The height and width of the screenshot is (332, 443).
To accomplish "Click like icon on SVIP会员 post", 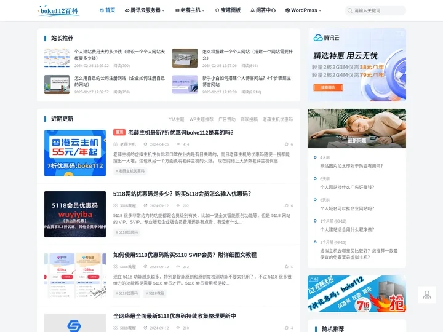I will coord(287,266).
